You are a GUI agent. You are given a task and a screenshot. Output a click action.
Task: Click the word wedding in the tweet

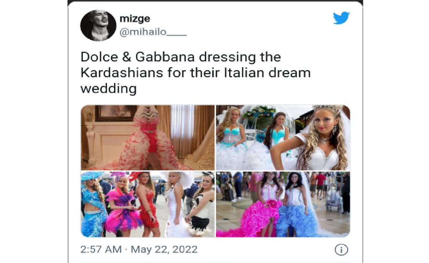109,89
